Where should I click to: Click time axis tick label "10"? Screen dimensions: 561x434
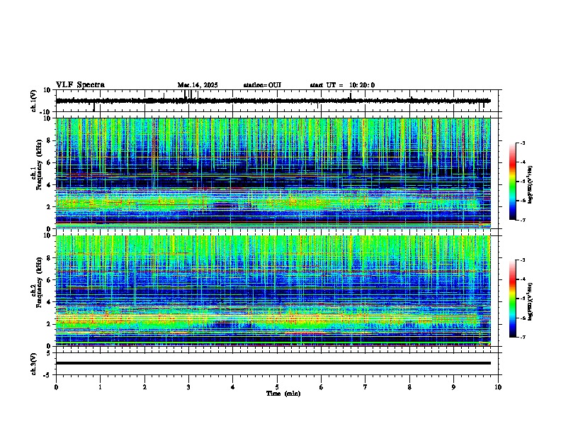click(498, 387)
